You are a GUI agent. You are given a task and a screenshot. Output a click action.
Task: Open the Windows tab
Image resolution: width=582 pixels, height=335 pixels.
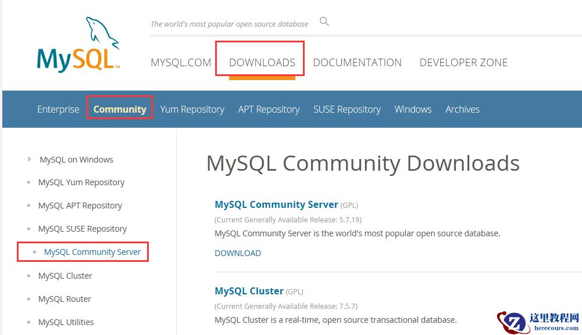pyautogui.click(x=413, y=109)
